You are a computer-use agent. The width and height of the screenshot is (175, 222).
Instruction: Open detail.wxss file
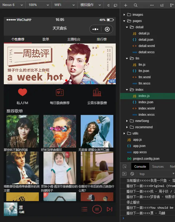pyautogui.click(x=146, y=52)
